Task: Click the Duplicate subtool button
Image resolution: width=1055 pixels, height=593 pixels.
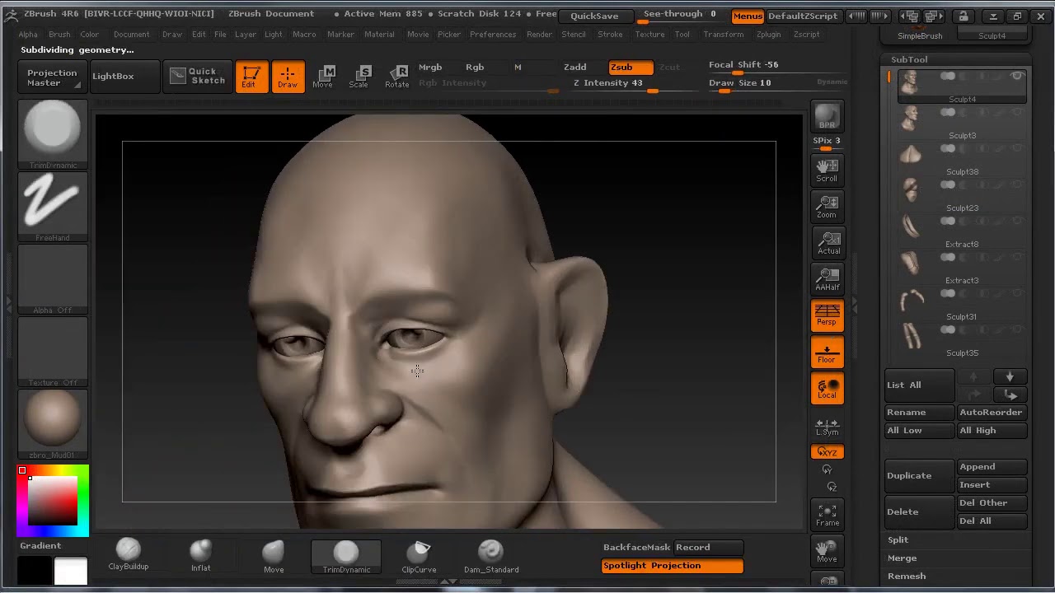Action: click(x=919, y=476)
